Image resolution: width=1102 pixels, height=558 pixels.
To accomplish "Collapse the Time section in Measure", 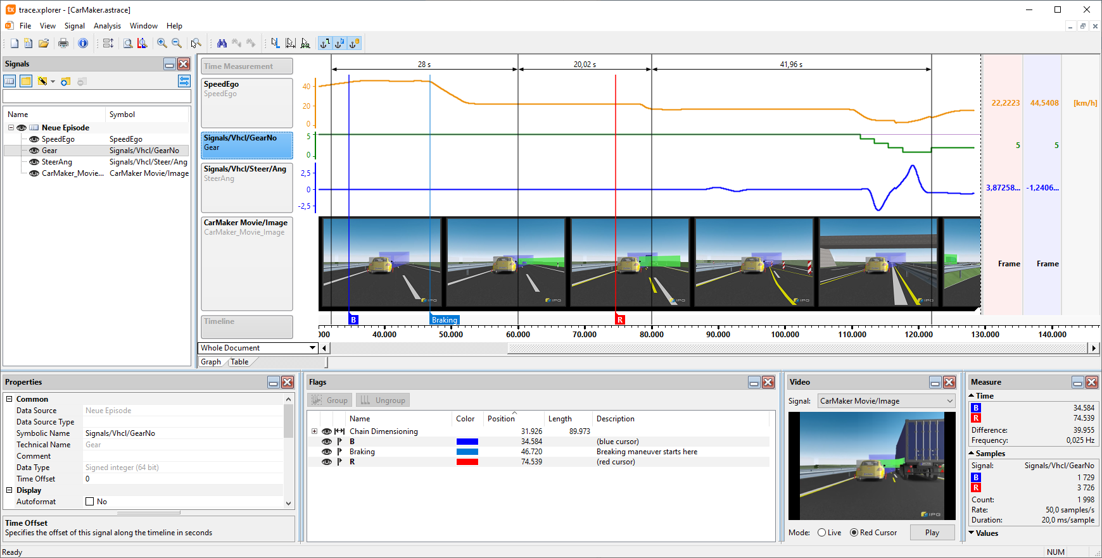I will 972,396.
